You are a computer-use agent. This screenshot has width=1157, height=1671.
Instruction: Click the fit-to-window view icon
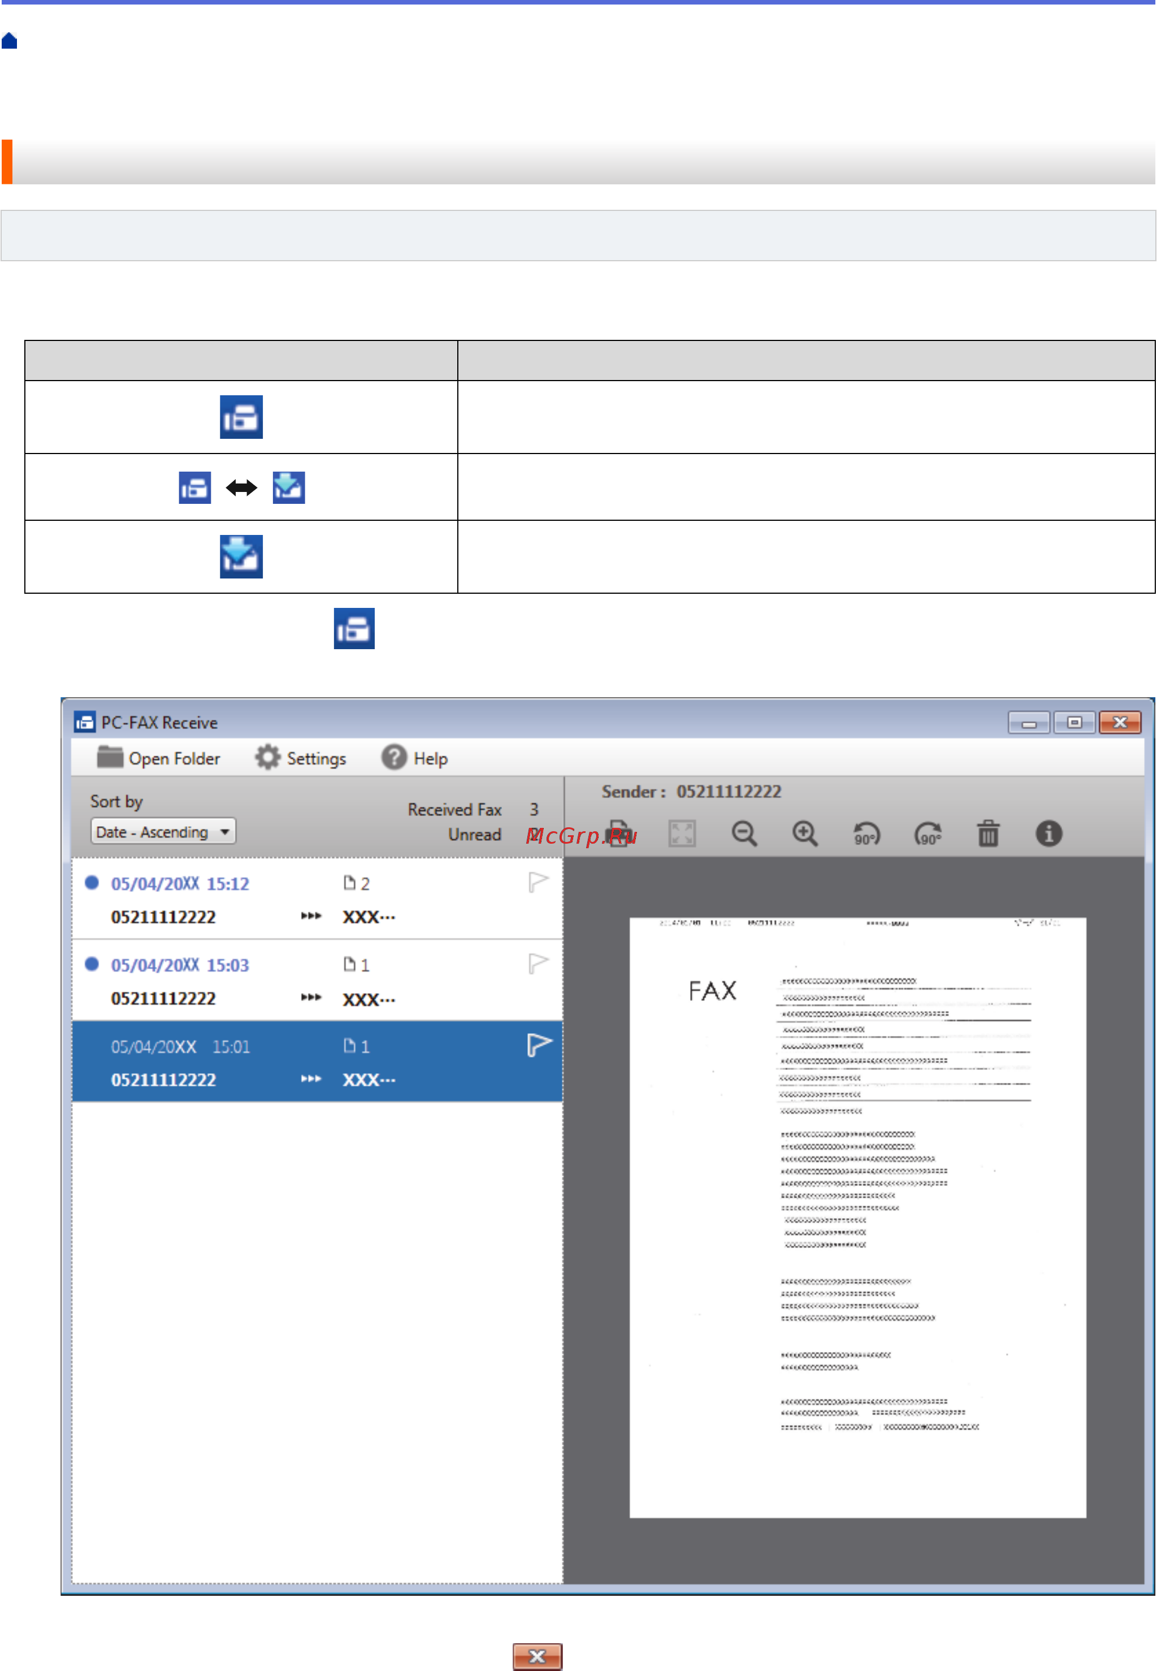pyautogui.click(x=682, y=834)
